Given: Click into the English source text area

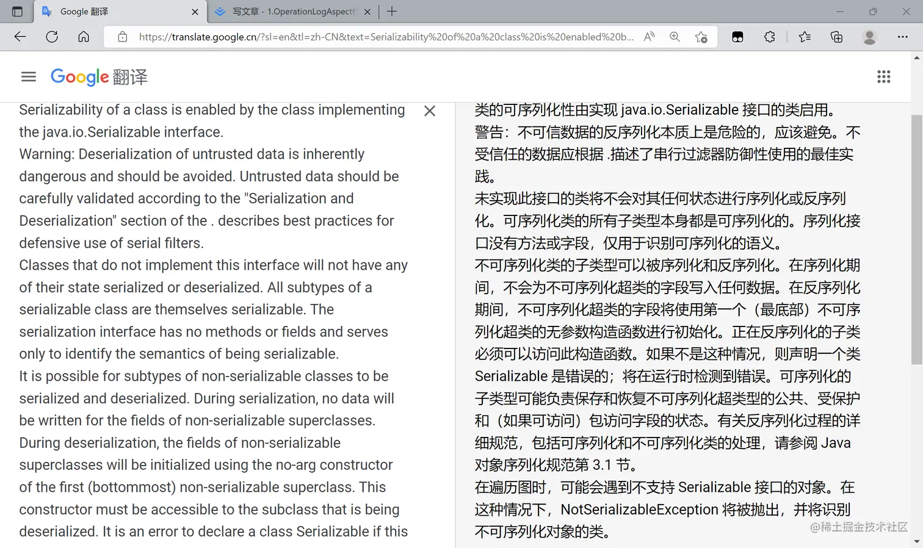Looking at the screenshot, I should point(214,321).
